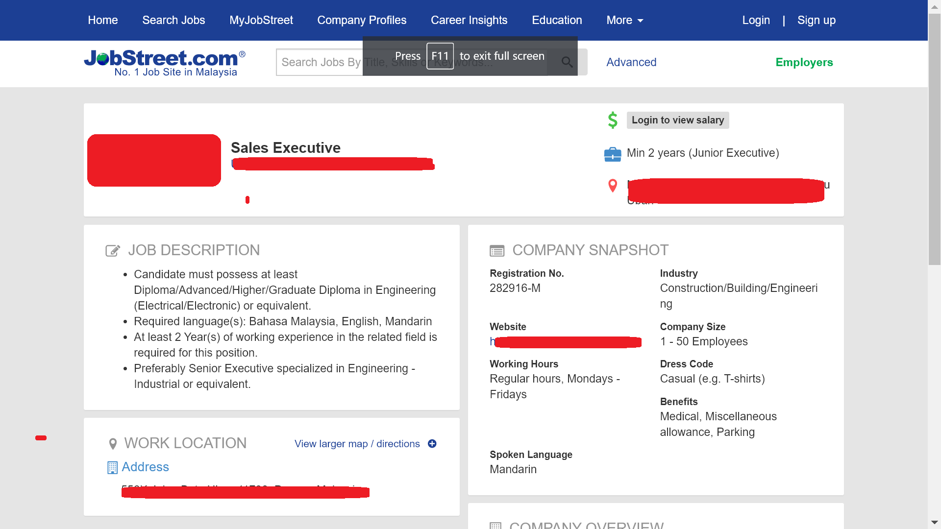Focus the Search Jobs input field
This screenshot has width=941, height=529.
(x=412, y=62)
